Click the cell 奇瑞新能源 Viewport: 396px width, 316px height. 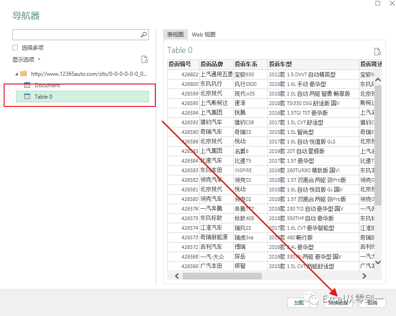[216, 237]
